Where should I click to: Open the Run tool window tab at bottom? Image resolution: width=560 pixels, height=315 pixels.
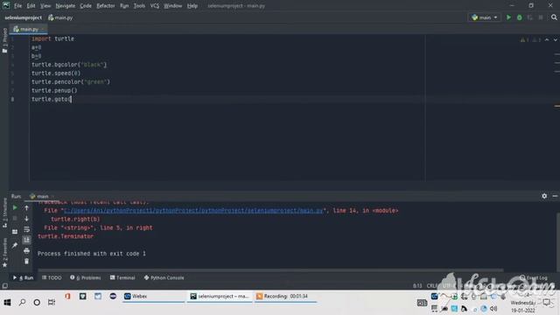pyautogui.click(x=24, y=277)
